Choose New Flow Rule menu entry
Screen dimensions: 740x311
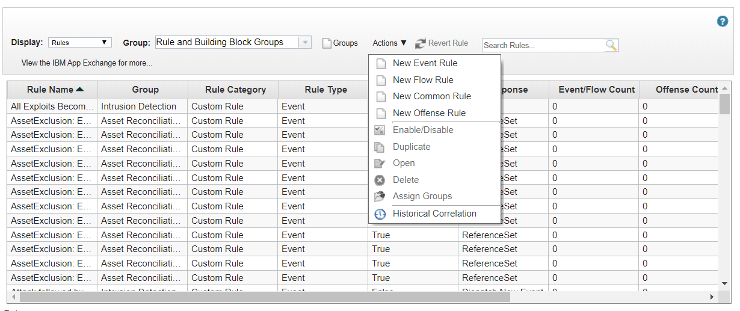coord(423,80)
